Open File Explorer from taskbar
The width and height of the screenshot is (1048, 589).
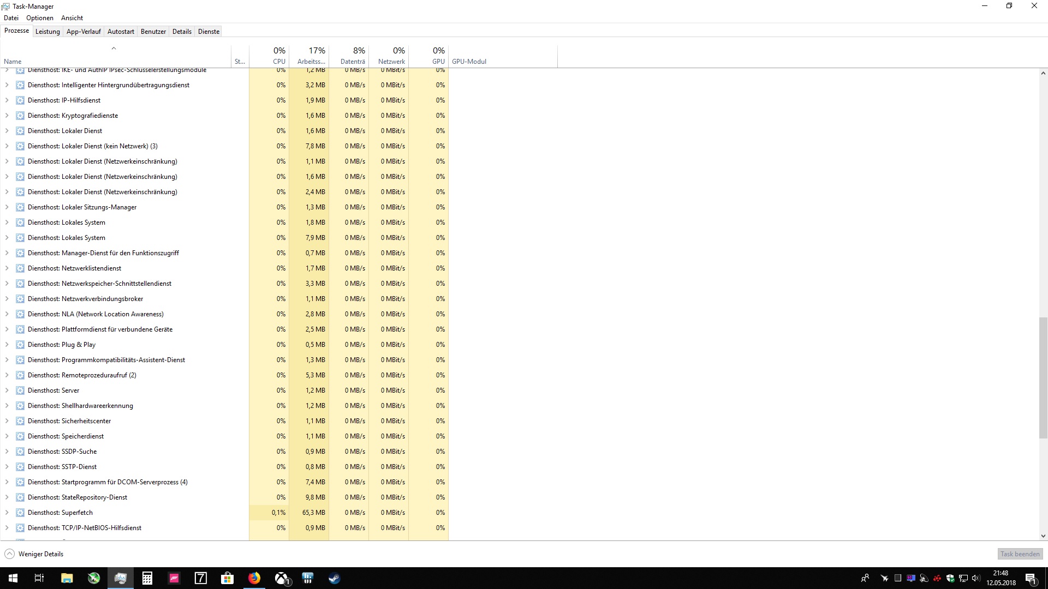tap(67, 578)
